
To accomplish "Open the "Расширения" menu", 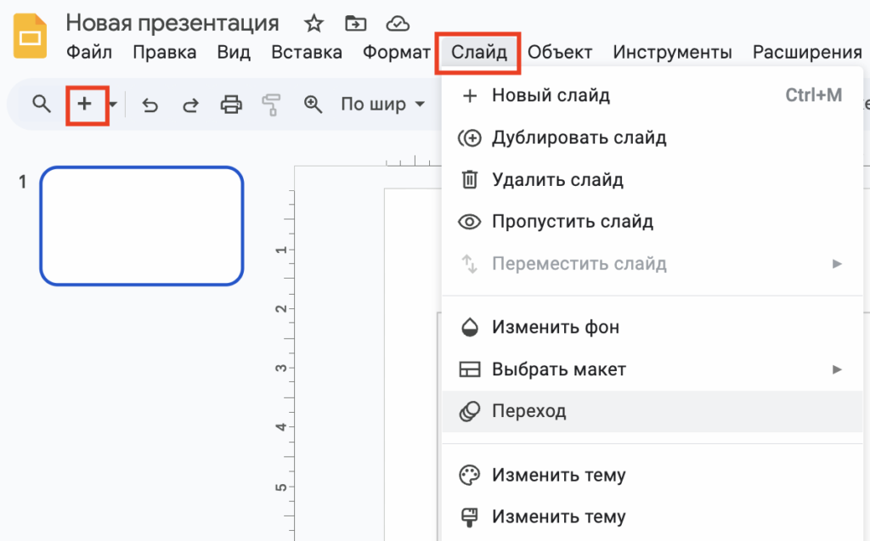I will (x=805, y=52).
